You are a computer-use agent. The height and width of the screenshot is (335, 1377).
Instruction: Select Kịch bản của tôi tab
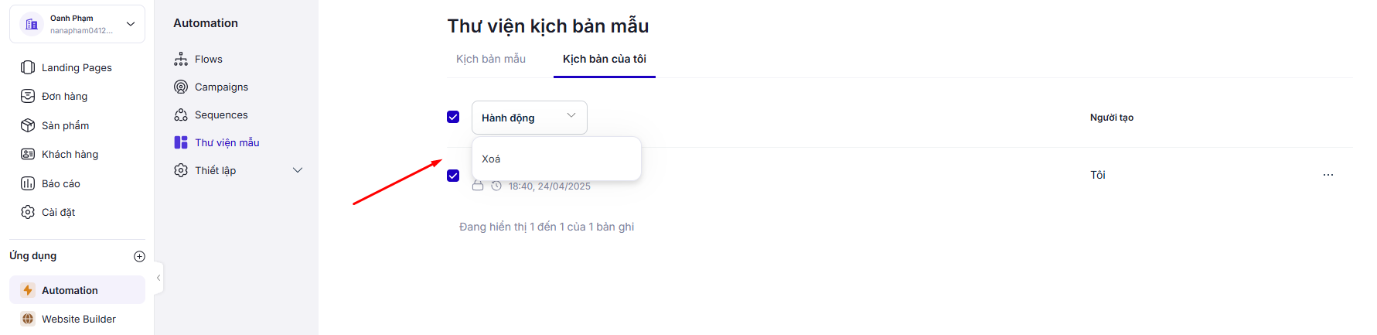click(x=604, y=59)
